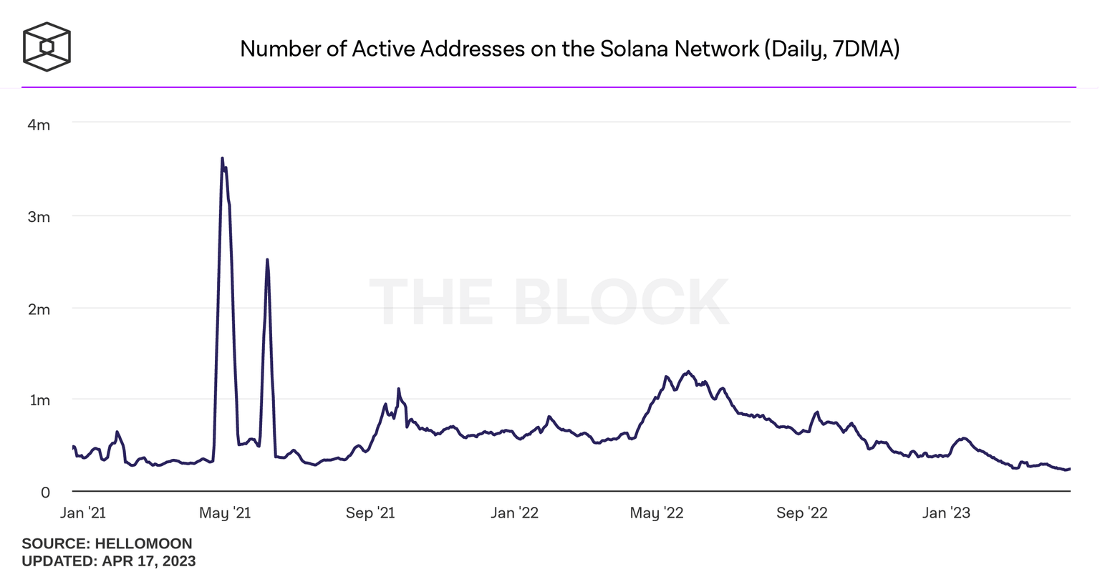Viewport: 1100px width, 577px height.
Task: Click the Jan '23 x-axis label
Action: click(x=946, y=513)
